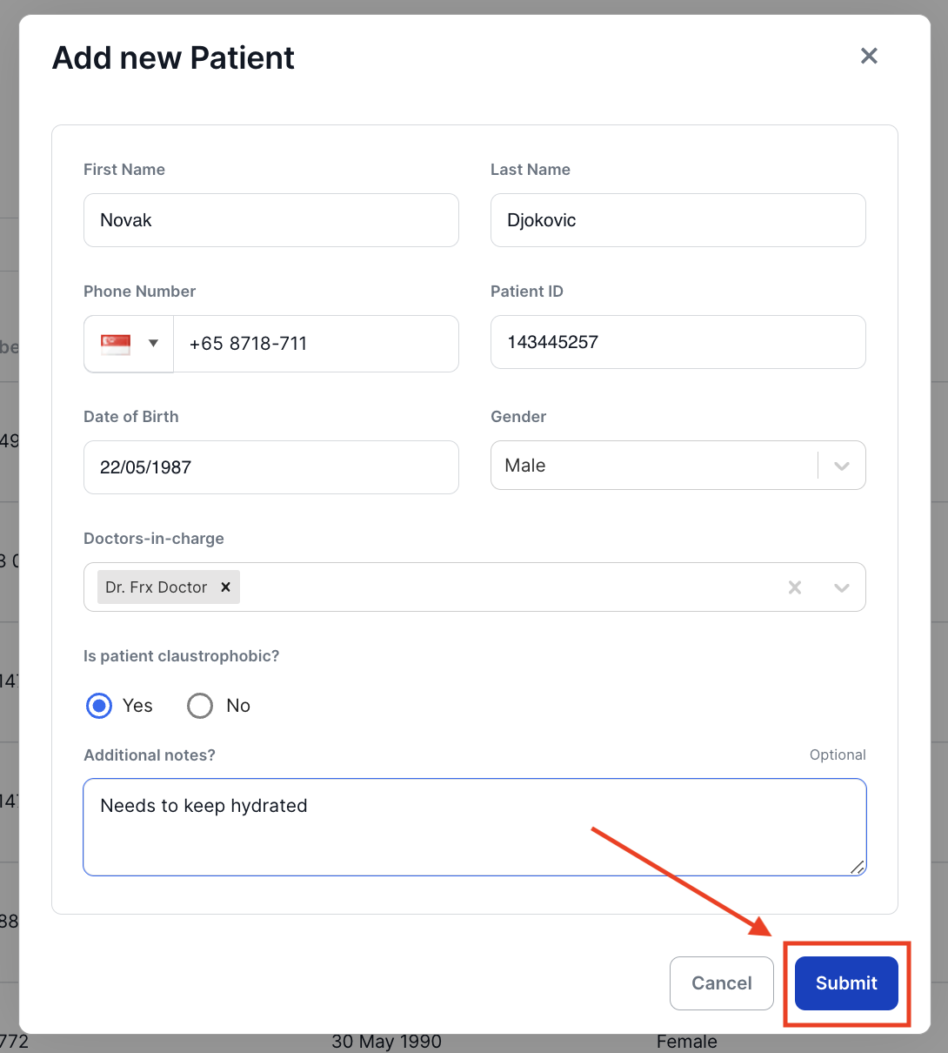Expand the Gender dropdown chevron
Viewport: 948px width, 1053px height.
point(841,466)
